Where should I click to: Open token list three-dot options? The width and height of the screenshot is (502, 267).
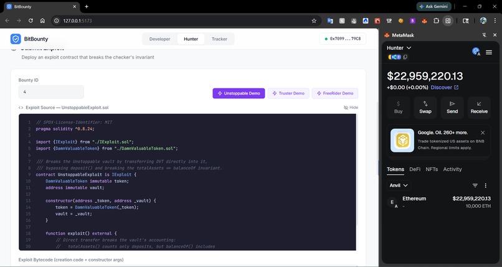point(485,185)
